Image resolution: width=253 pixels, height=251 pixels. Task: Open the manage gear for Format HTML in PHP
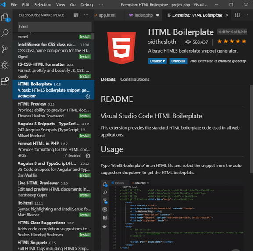87,156
